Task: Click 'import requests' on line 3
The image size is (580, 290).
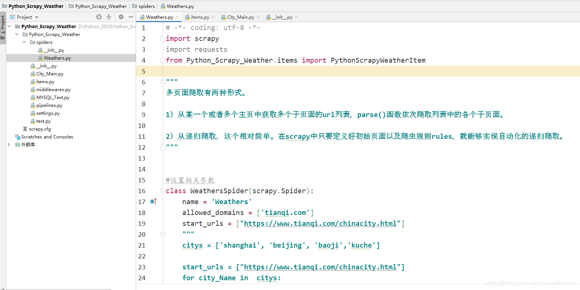Action: point(196,50)
